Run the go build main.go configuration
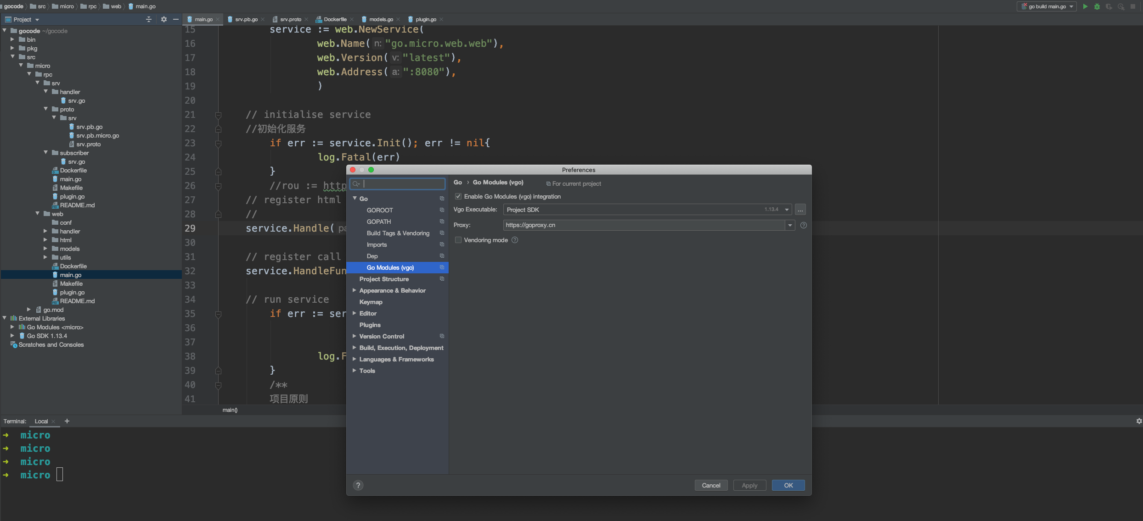Screen dimensions: 1143x521 click(x=1085, y=6)
